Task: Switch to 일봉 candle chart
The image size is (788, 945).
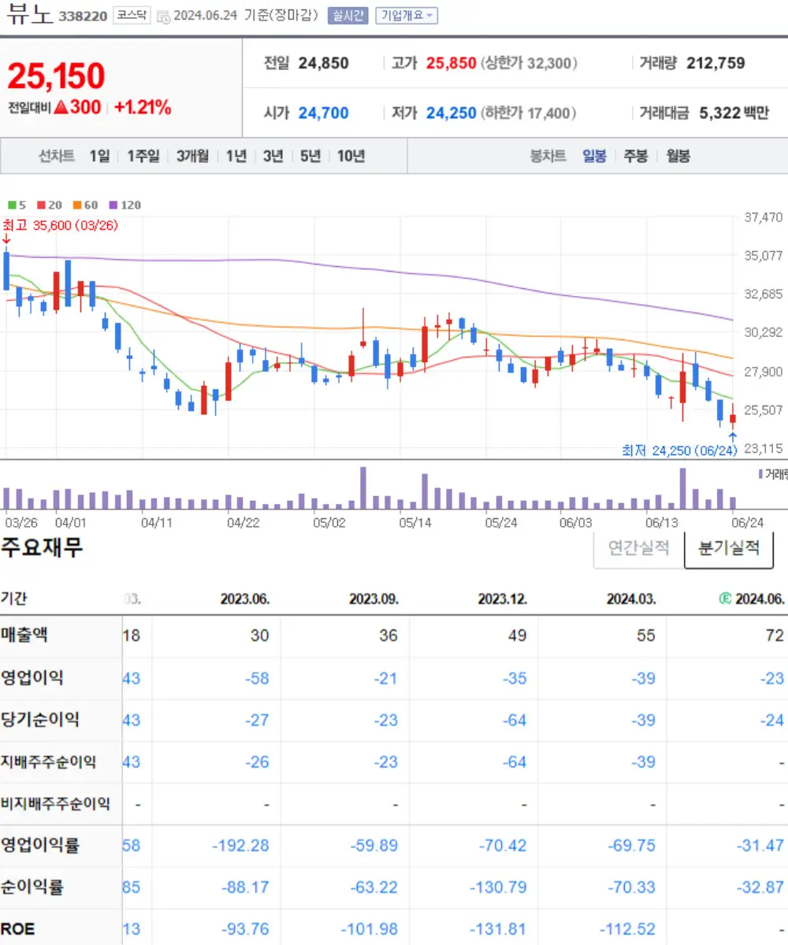Action: pyautogui.click(x=594, y=156)
